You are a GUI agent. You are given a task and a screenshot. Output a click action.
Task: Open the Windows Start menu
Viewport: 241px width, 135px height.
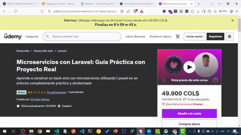tap(5, 131)
